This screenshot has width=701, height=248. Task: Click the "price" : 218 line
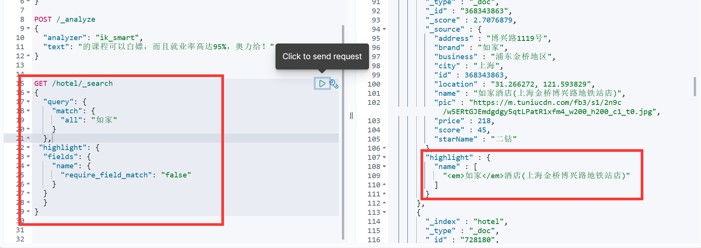pos(464,121)
